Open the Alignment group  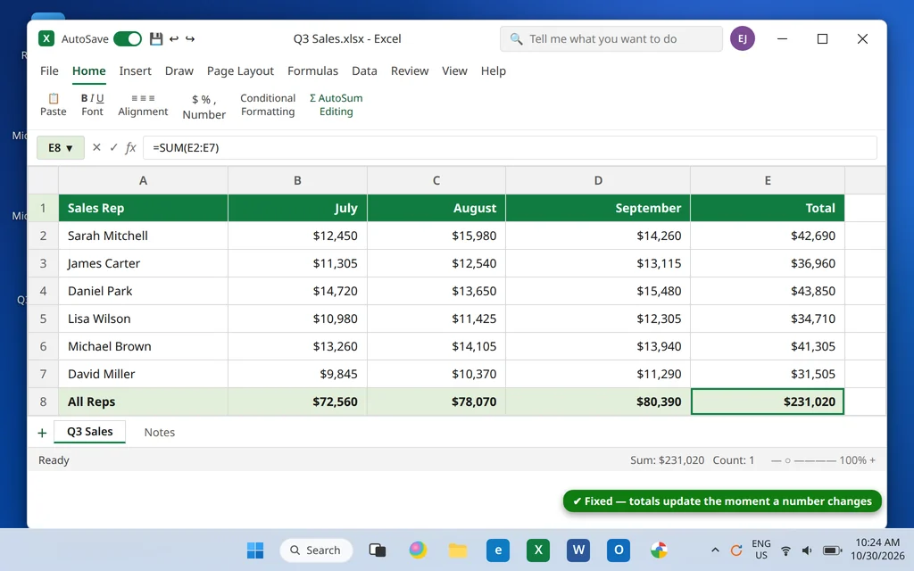click(x=143, y=104)
